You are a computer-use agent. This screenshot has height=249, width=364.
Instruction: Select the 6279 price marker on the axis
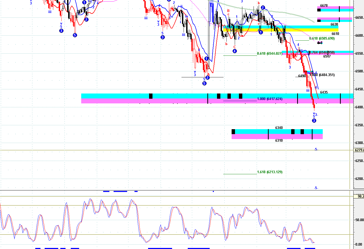coord(359,150)
